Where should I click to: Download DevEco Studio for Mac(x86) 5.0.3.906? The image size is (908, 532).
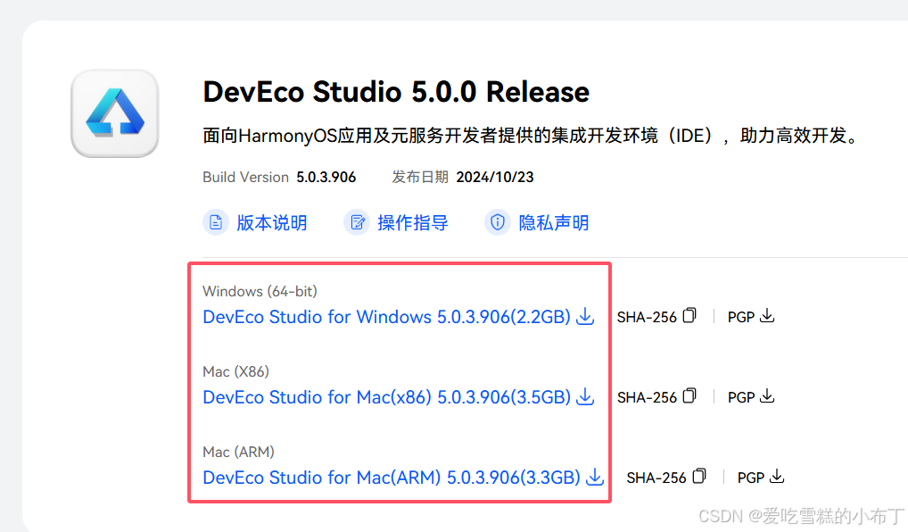pyautogui.click(x=386, y=397)
